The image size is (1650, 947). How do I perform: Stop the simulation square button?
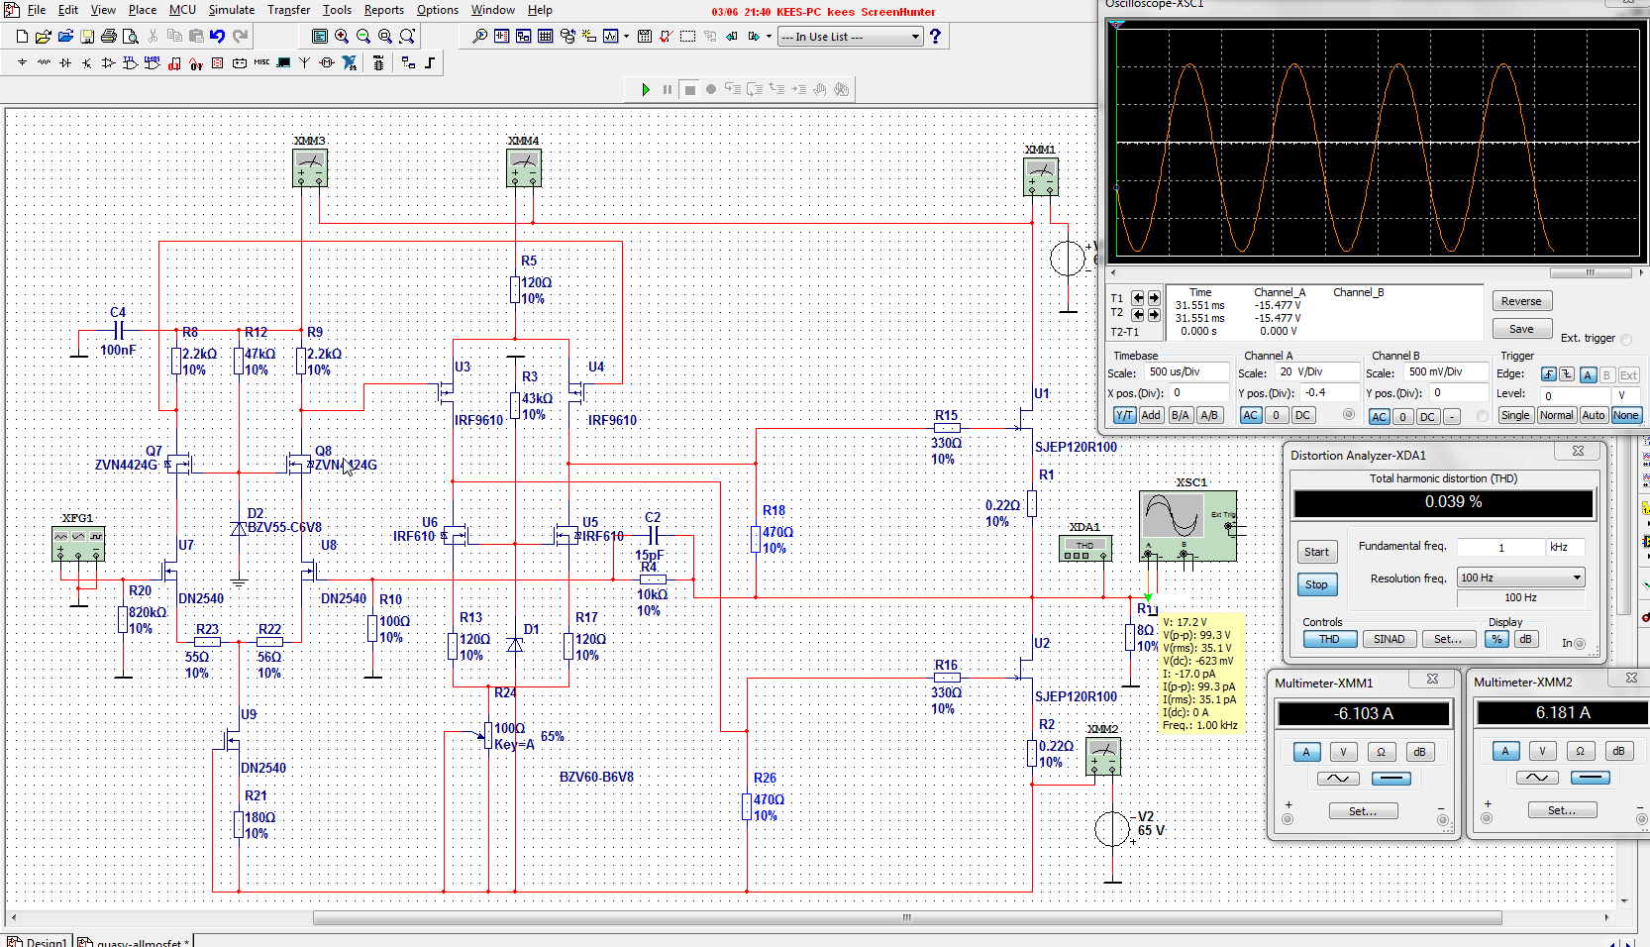coord(690,89)
